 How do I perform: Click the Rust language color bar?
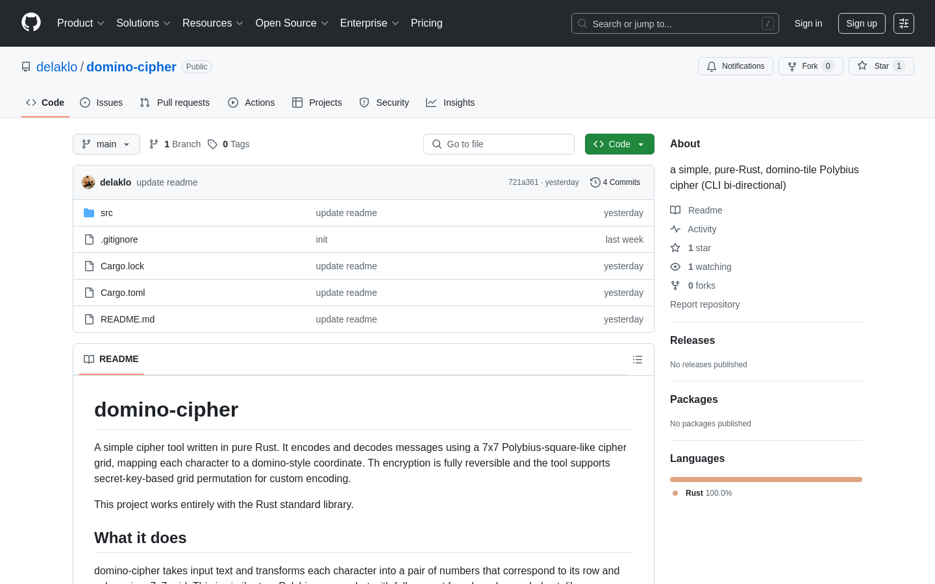coord(766,480)
